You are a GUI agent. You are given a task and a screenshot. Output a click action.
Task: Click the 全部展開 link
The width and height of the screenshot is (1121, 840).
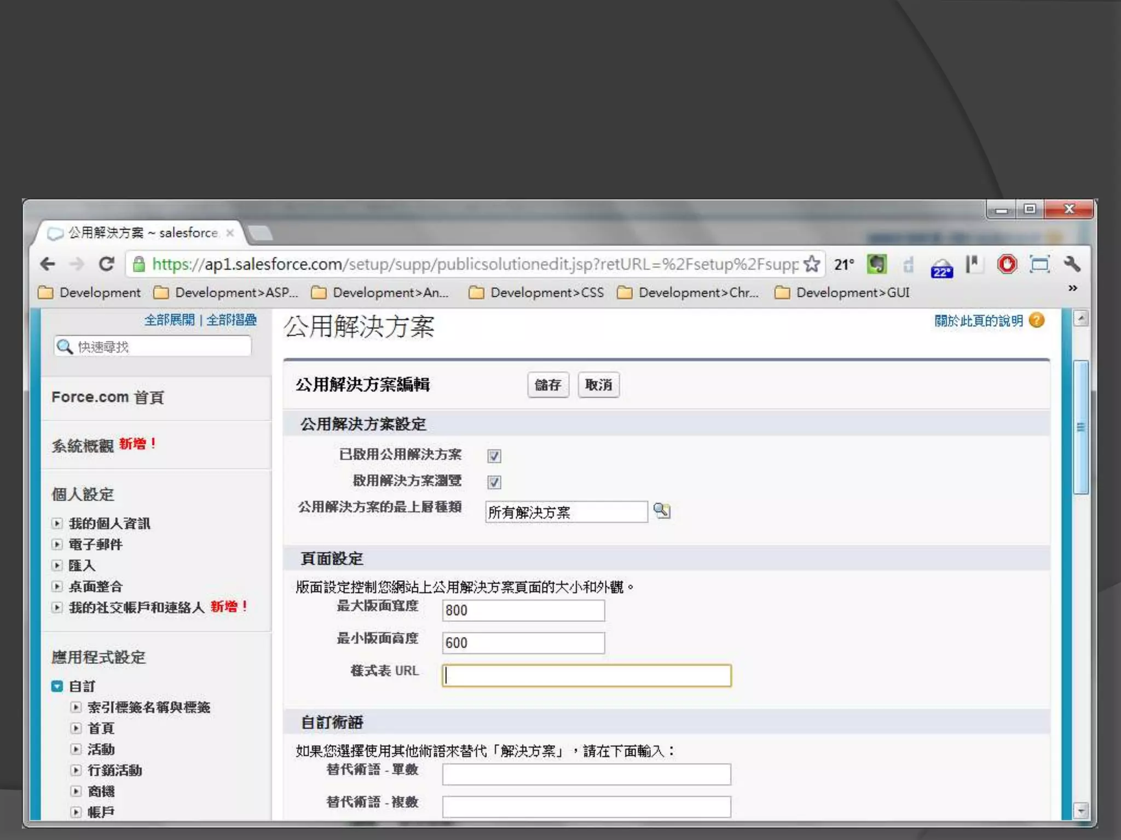[x=169, y=320]
